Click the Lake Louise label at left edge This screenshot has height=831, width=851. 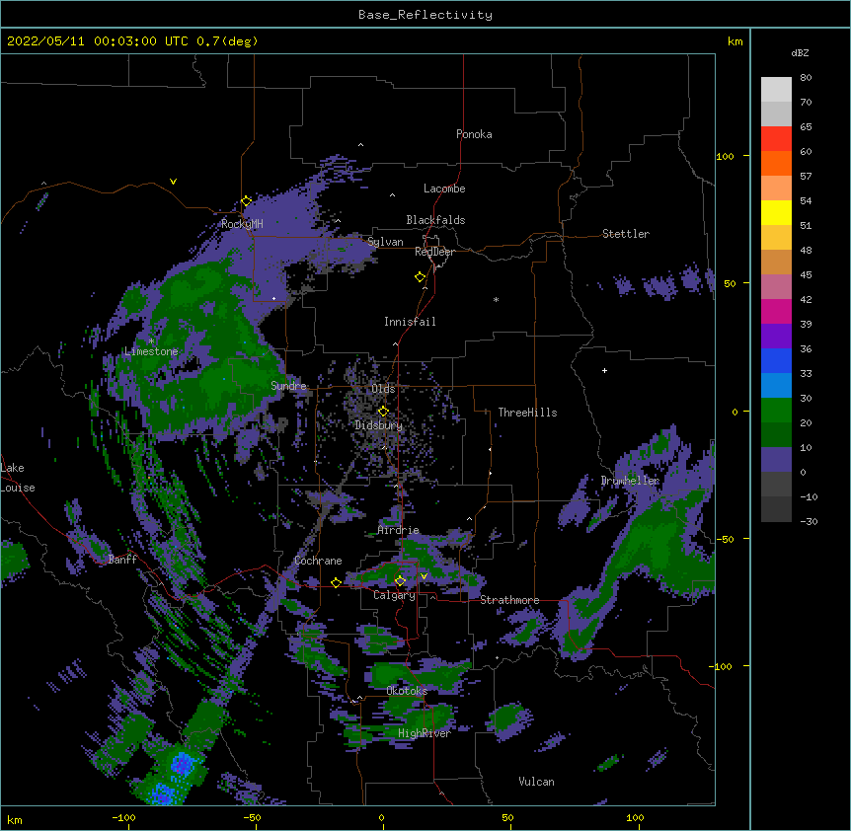18,478
